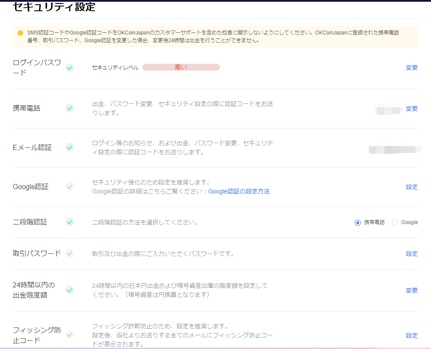Click the blurred phone number value
Screen dimensions: 431x349
click(x=388, y=109)
